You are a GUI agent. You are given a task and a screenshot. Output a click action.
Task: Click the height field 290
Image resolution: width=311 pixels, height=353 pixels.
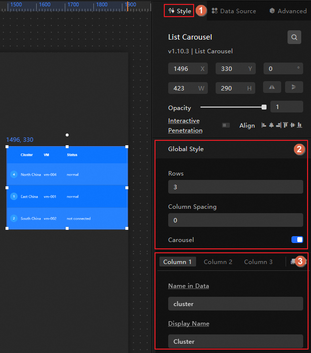click(235, 88)
